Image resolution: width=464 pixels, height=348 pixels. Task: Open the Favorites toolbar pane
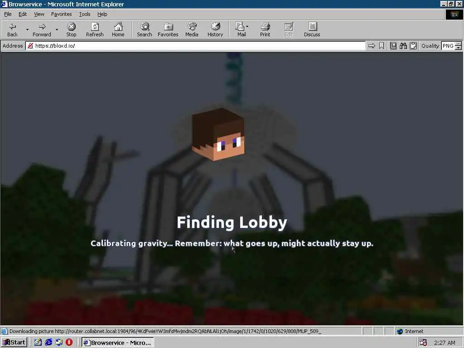pos(168,29)
